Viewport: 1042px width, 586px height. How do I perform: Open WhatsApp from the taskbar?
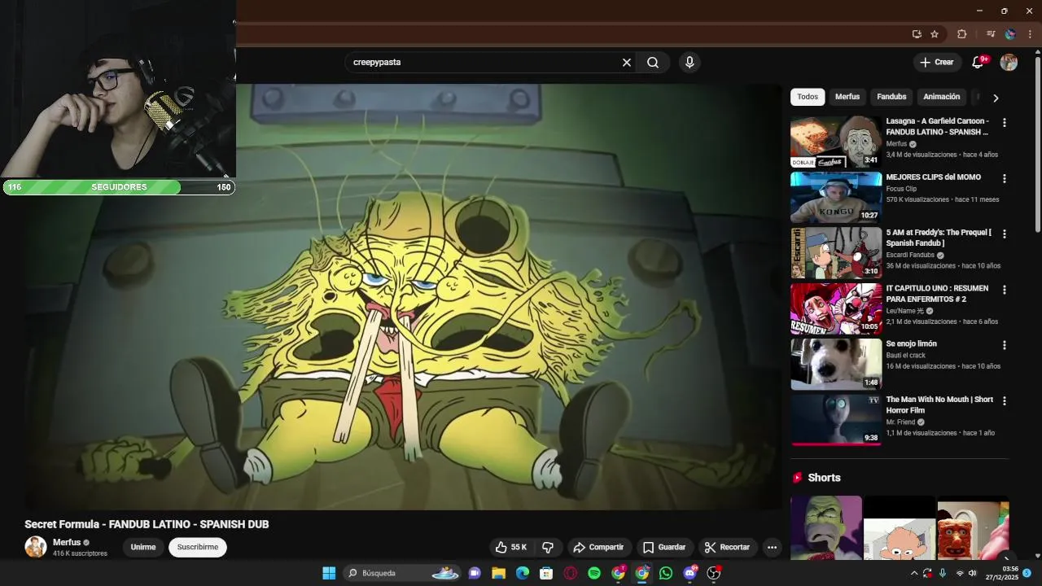click(666, 573)
